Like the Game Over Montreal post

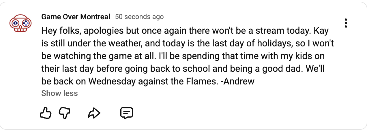[46, 113]
